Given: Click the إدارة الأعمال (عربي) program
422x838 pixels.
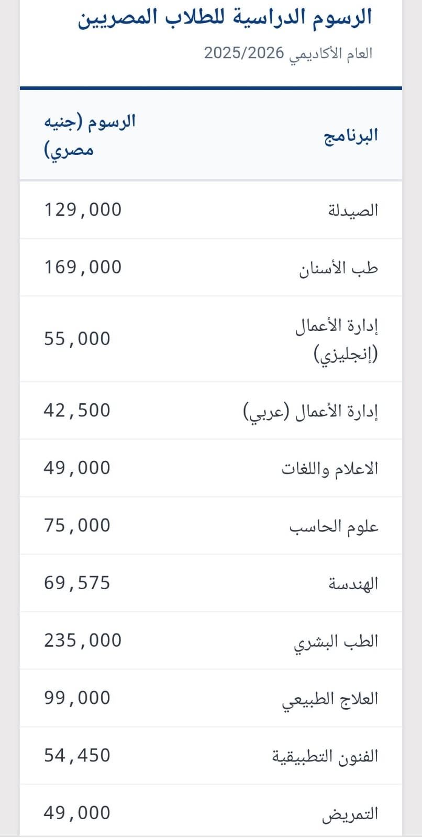Looking at the screenshot, I should click(x=311, y=411).
